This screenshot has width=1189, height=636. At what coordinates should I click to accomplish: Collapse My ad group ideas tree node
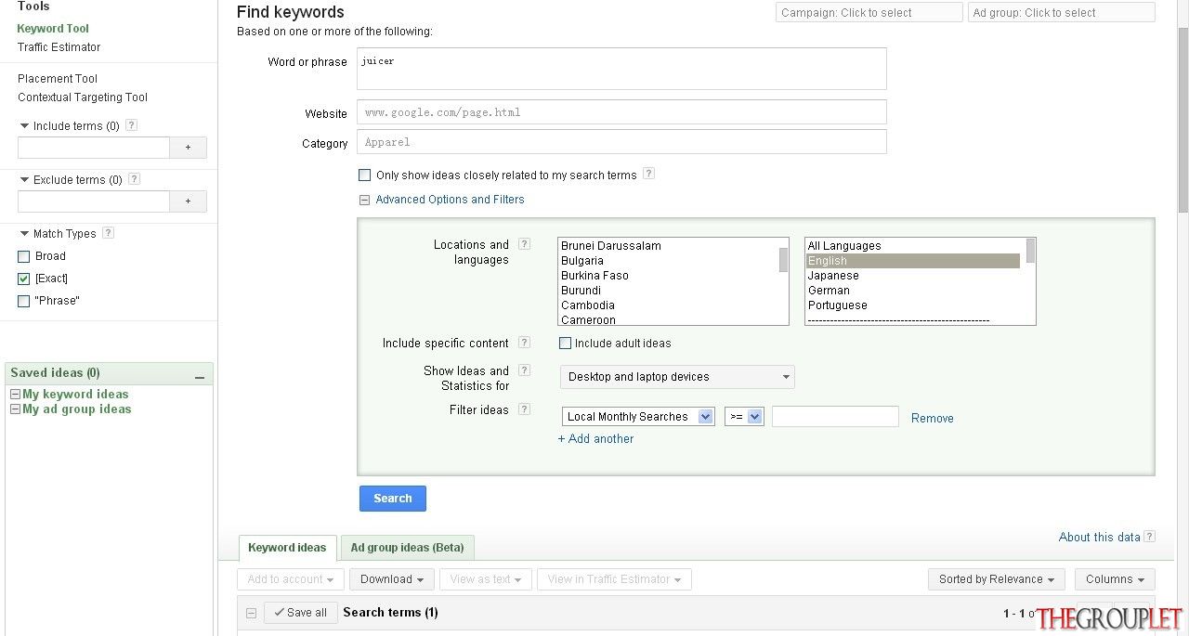15,409
